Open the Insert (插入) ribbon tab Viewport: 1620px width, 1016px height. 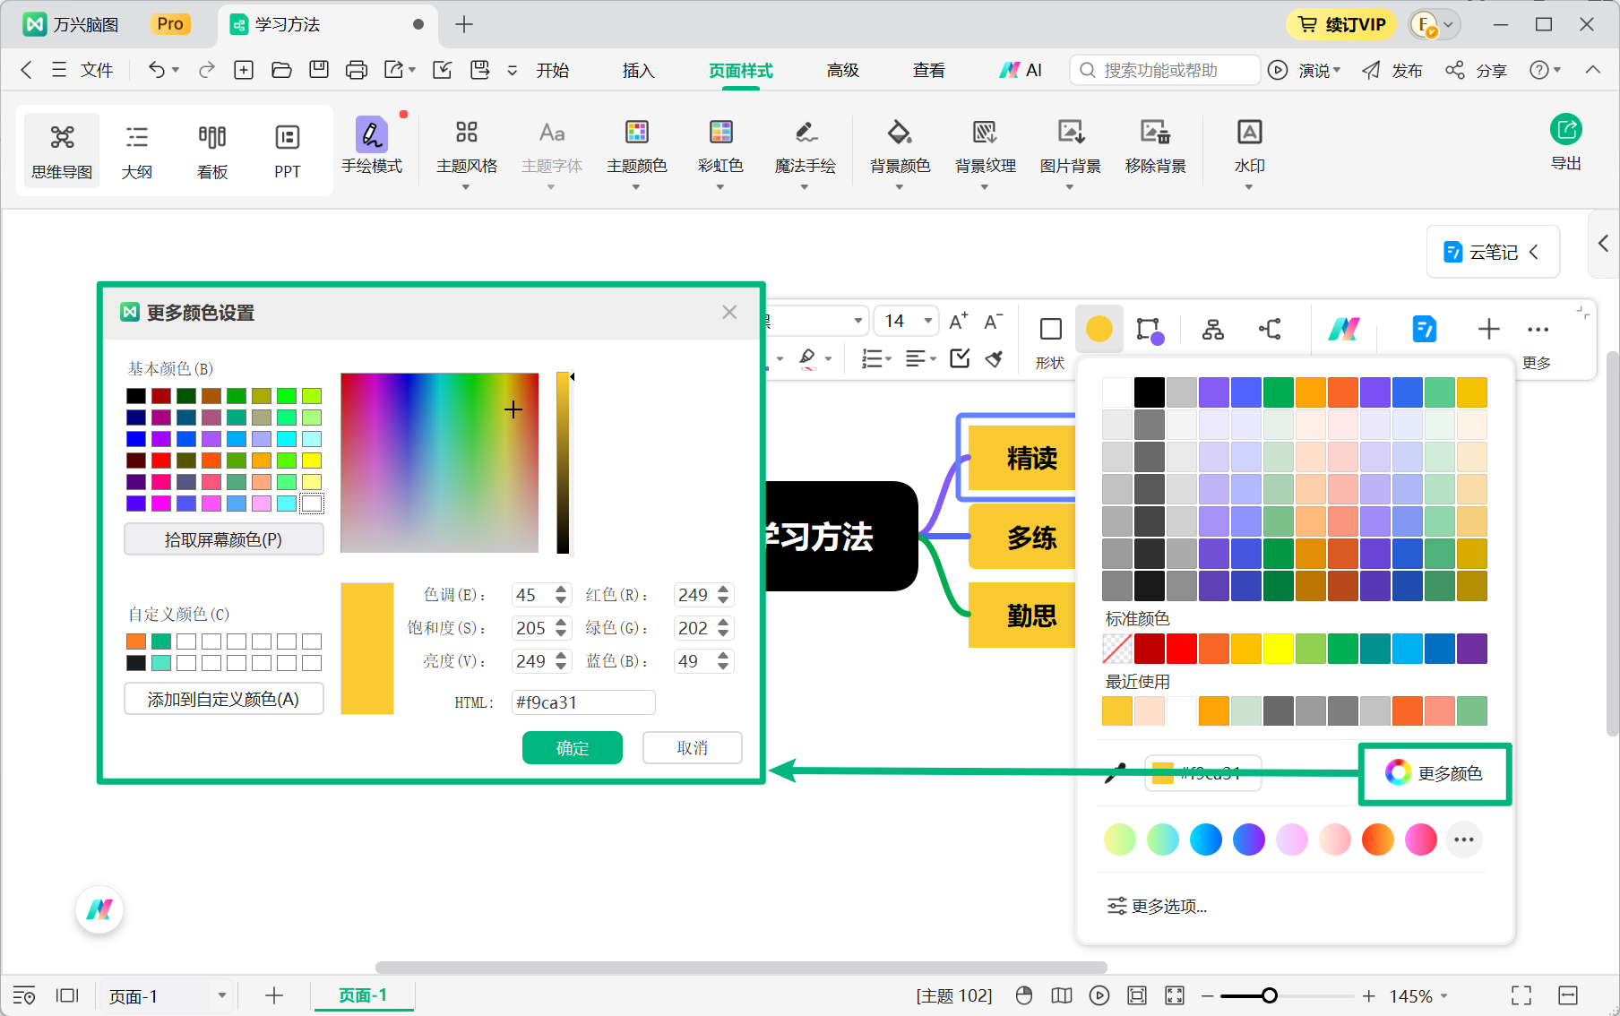point(638,70)
